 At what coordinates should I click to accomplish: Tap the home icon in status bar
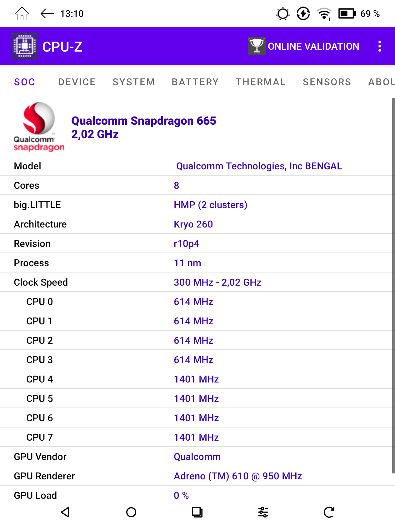tap(22, 14)
